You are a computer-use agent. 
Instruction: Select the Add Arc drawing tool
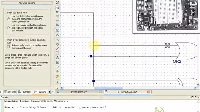57,40
